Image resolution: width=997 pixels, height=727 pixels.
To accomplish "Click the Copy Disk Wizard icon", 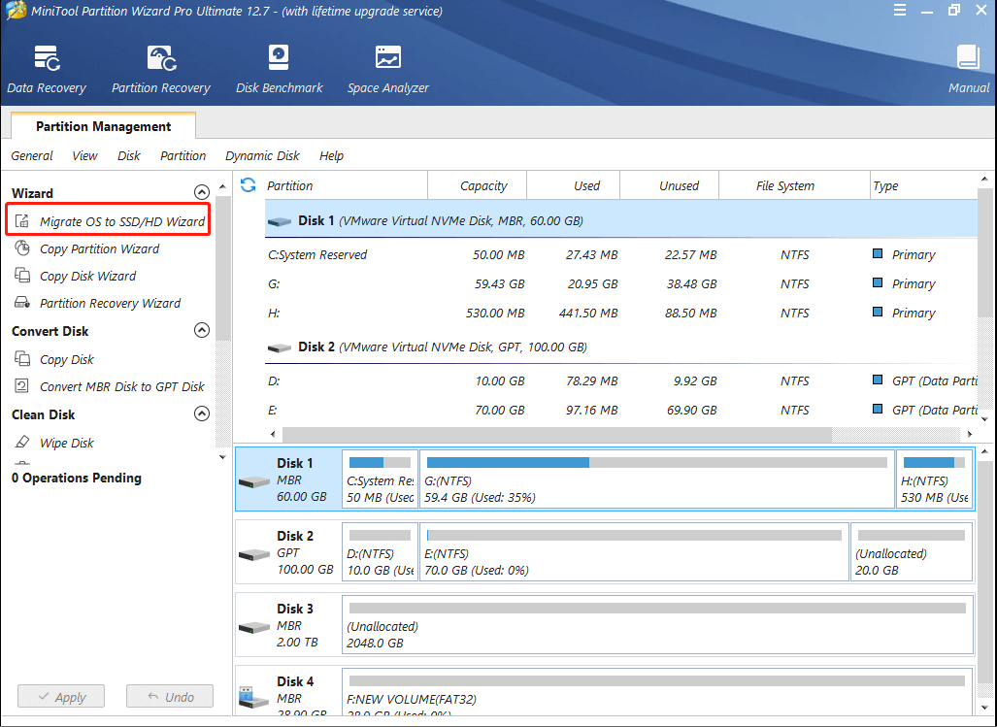I will (22, 275).
